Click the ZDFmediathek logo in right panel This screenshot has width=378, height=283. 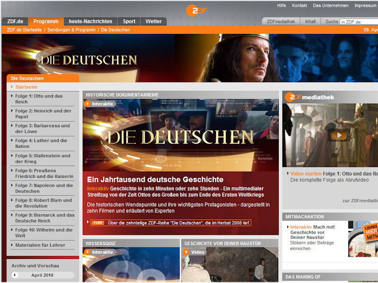pos(309,97)
